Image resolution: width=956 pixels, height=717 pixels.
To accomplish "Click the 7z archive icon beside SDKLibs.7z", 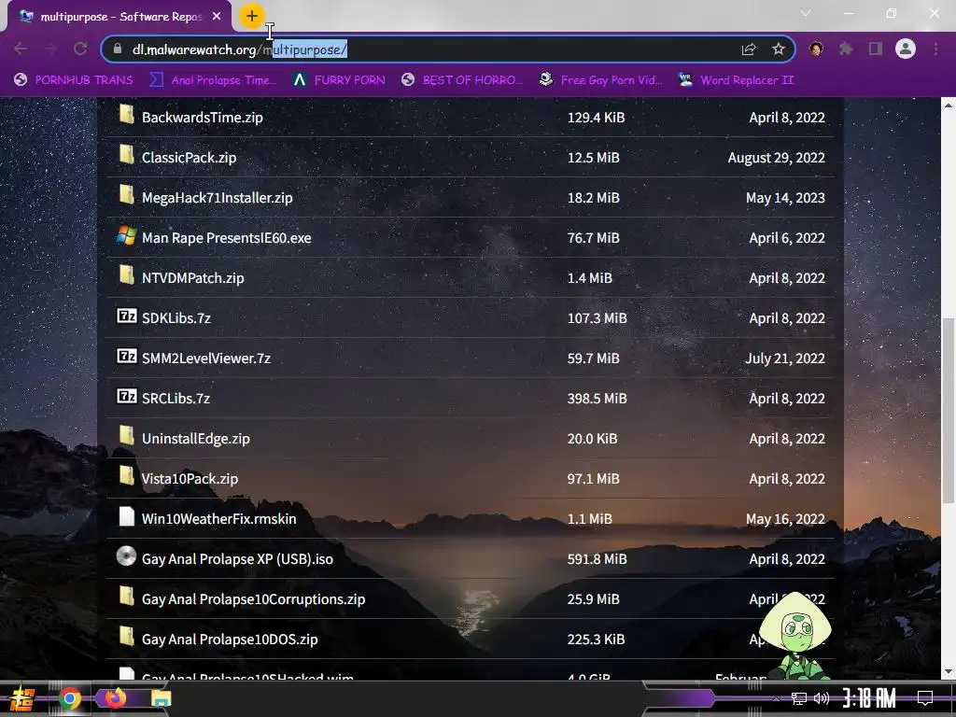I will coord(126,316).
